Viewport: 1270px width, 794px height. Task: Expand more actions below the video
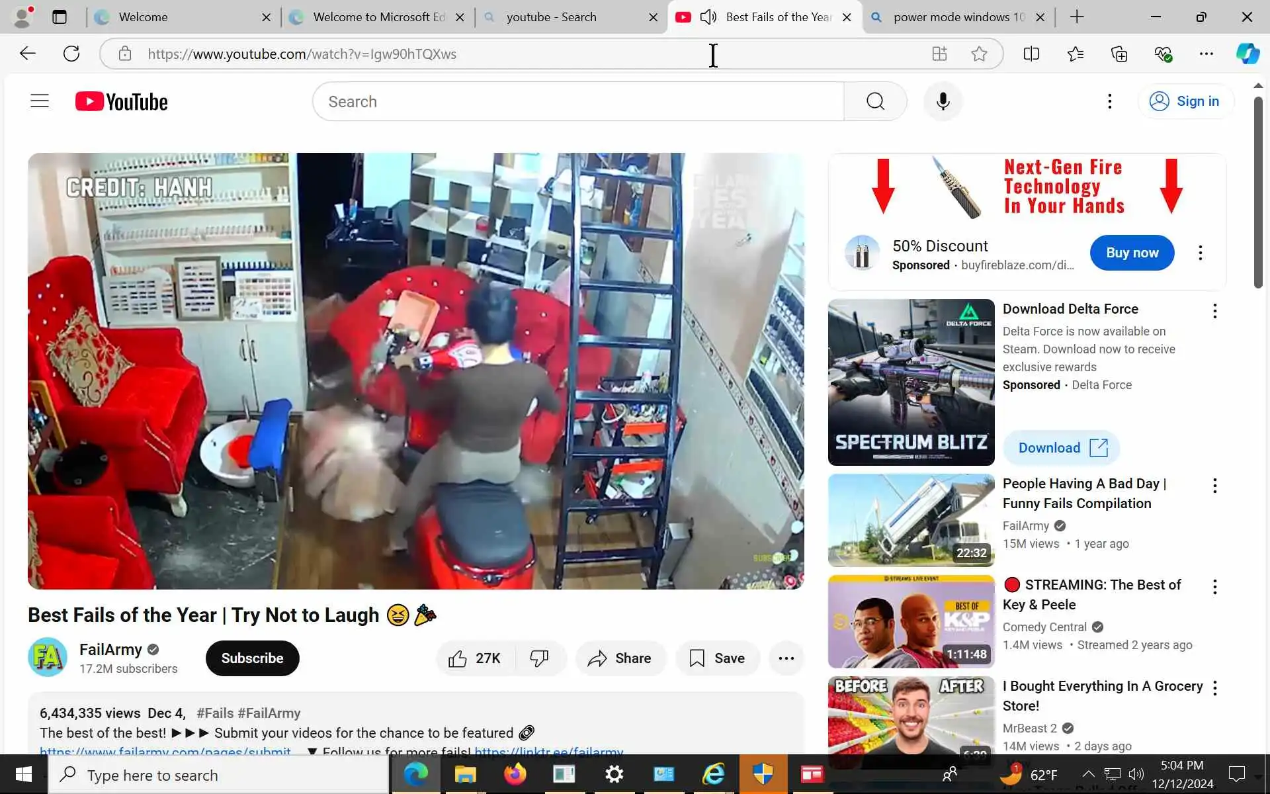pyautogui.click(x=786, y=658)
